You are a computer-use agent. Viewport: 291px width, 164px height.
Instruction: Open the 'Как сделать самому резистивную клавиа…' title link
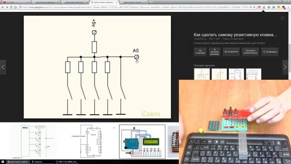236,35
